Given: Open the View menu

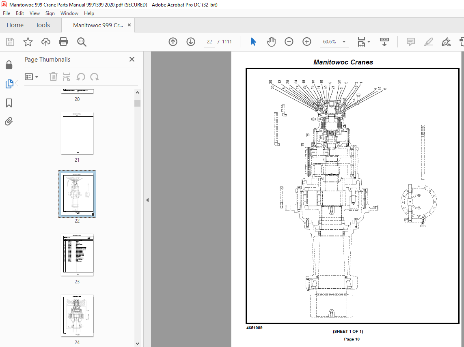Looking at the screenshot, I should click(x=35, y=13).
